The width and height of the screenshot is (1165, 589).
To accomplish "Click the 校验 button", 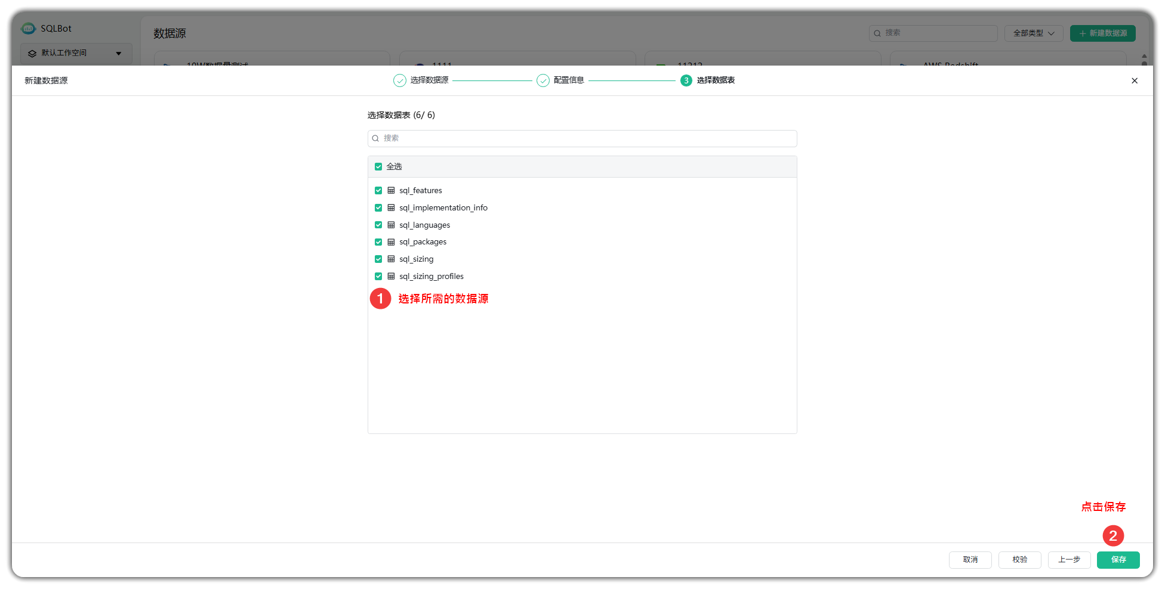I will tap(1020, 560).
